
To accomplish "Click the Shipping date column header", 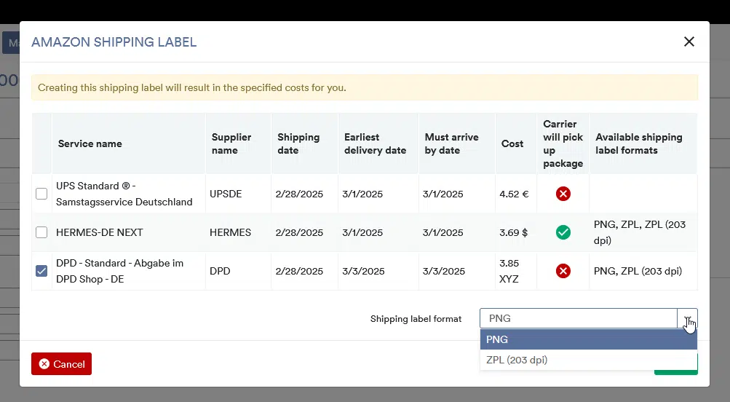I will pyautogui.click(x=298, y=143).
